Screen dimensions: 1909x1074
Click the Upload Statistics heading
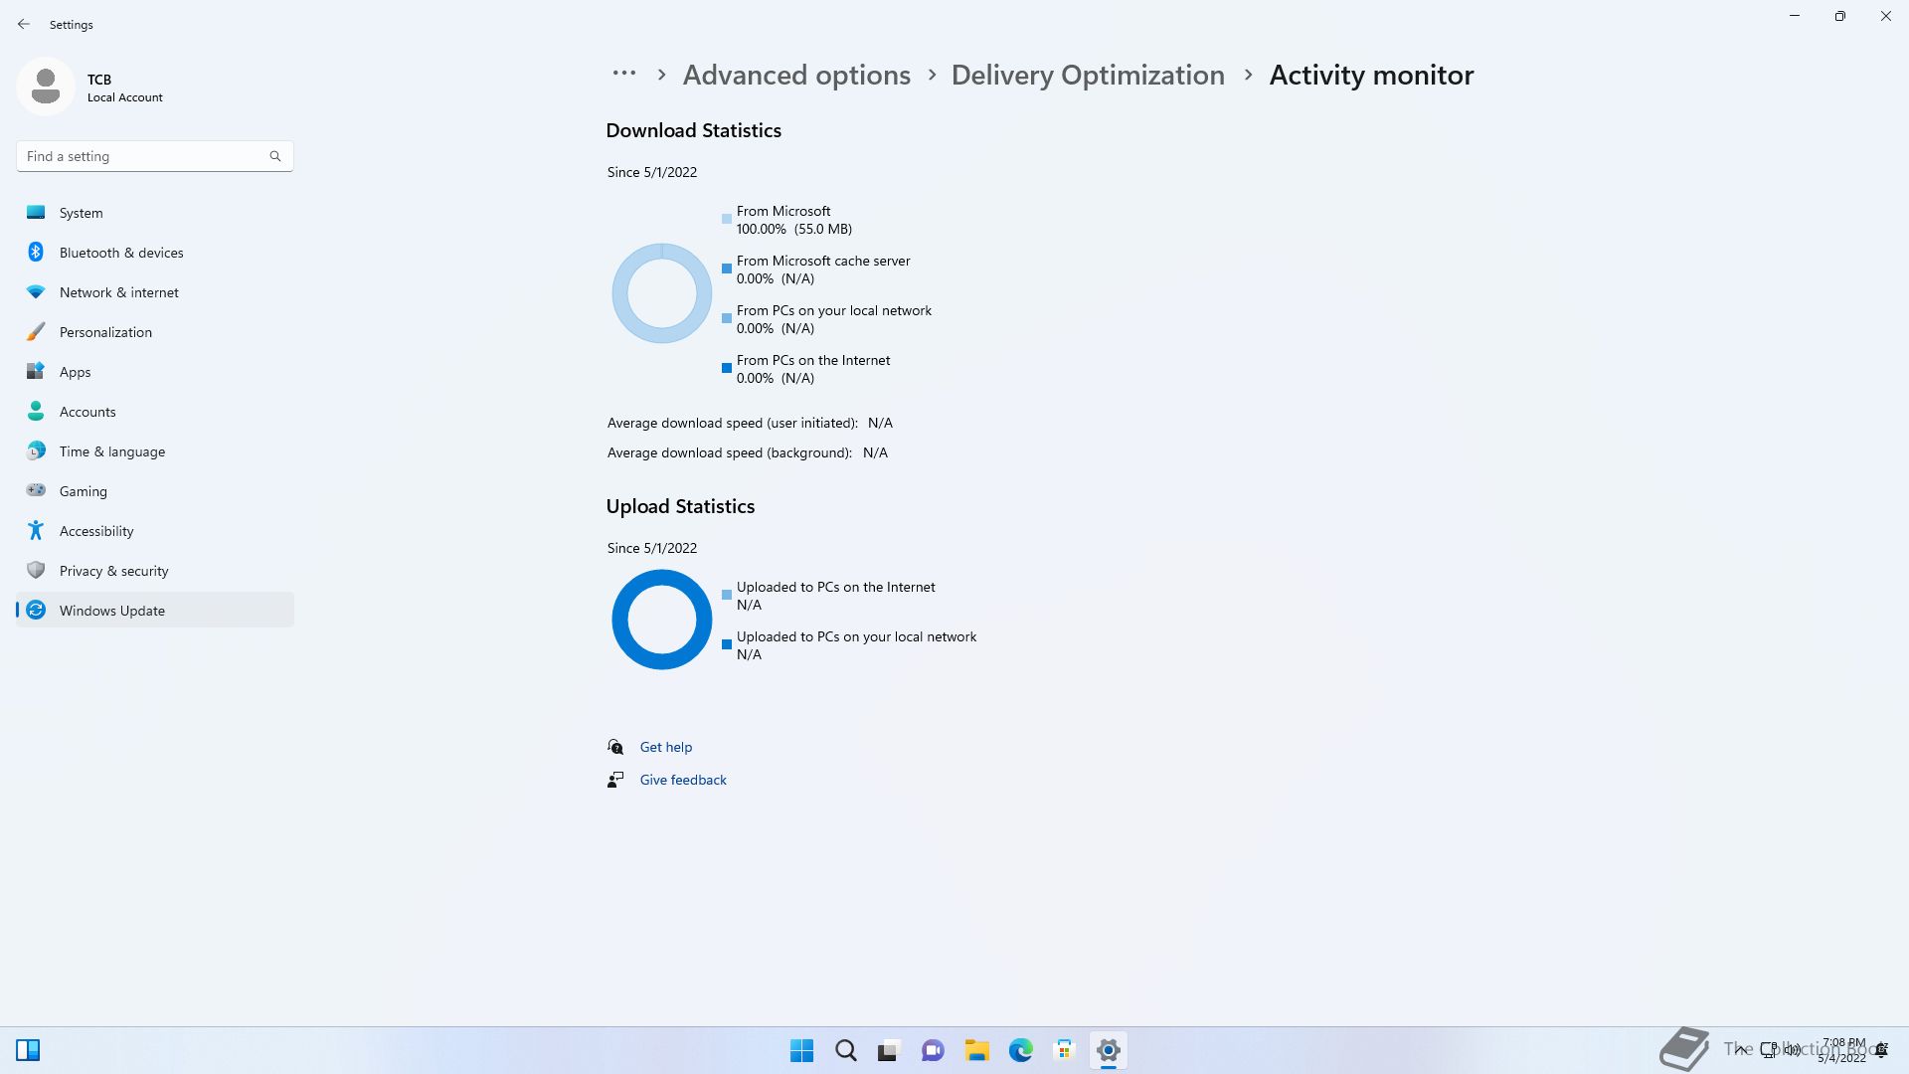(680, 506)
